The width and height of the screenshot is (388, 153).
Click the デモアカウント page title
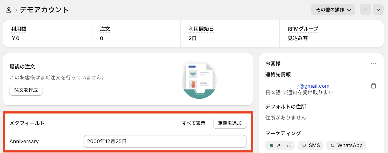coord(44,10)
